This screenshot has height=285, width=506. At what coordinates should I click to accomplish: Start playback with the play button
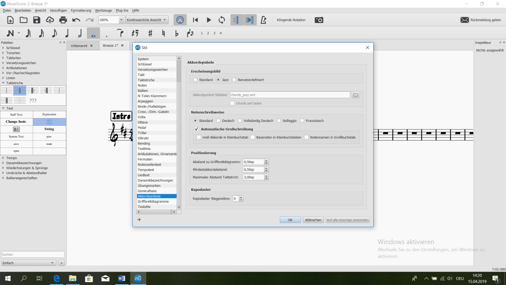point(209,20)
